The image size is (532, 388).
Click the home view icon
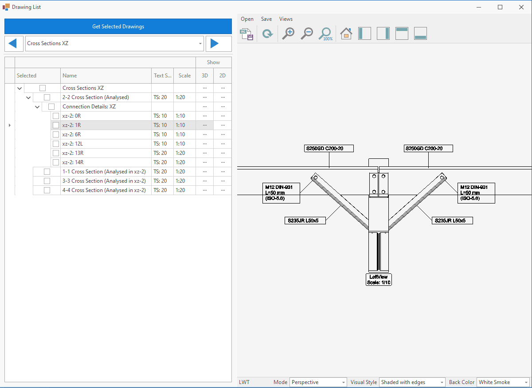(346, 34)
